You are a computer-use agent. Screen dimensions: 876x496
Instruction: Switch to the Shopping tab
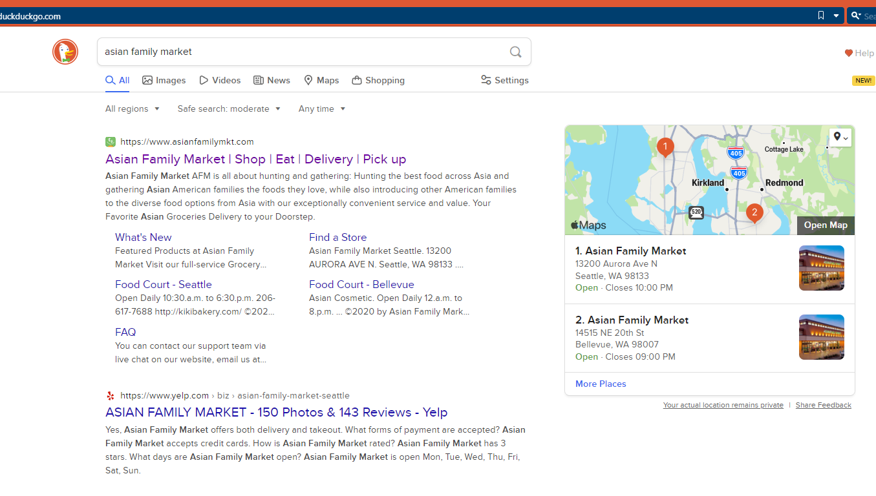(378, 80)
